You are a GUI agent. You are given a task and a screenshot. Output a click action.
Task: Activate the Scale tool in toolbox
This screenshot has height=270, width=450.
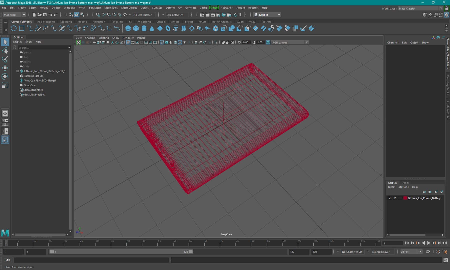point(5,85)
